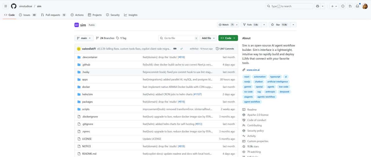Open the apps folder
Viewport: 371px width, 157px height.
coord(85,80)
